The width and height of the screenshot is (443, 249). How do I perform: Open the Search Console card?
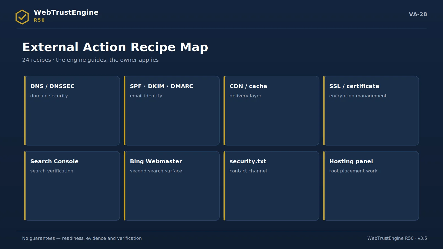[x=72, y=186]
